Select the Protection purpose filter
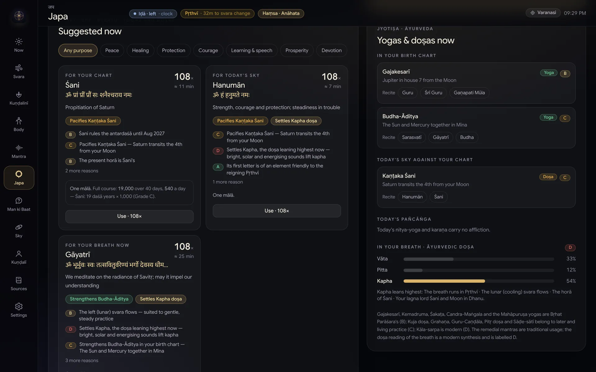 [x=174, y=51]
